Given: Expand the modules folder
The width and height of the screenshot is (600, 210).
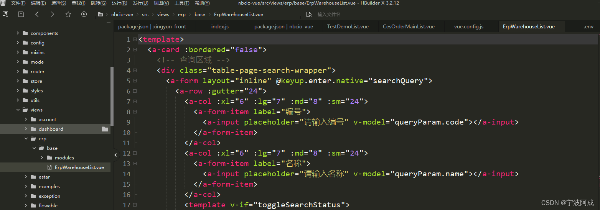Looking at the screenshot, I should pos(42,158).
